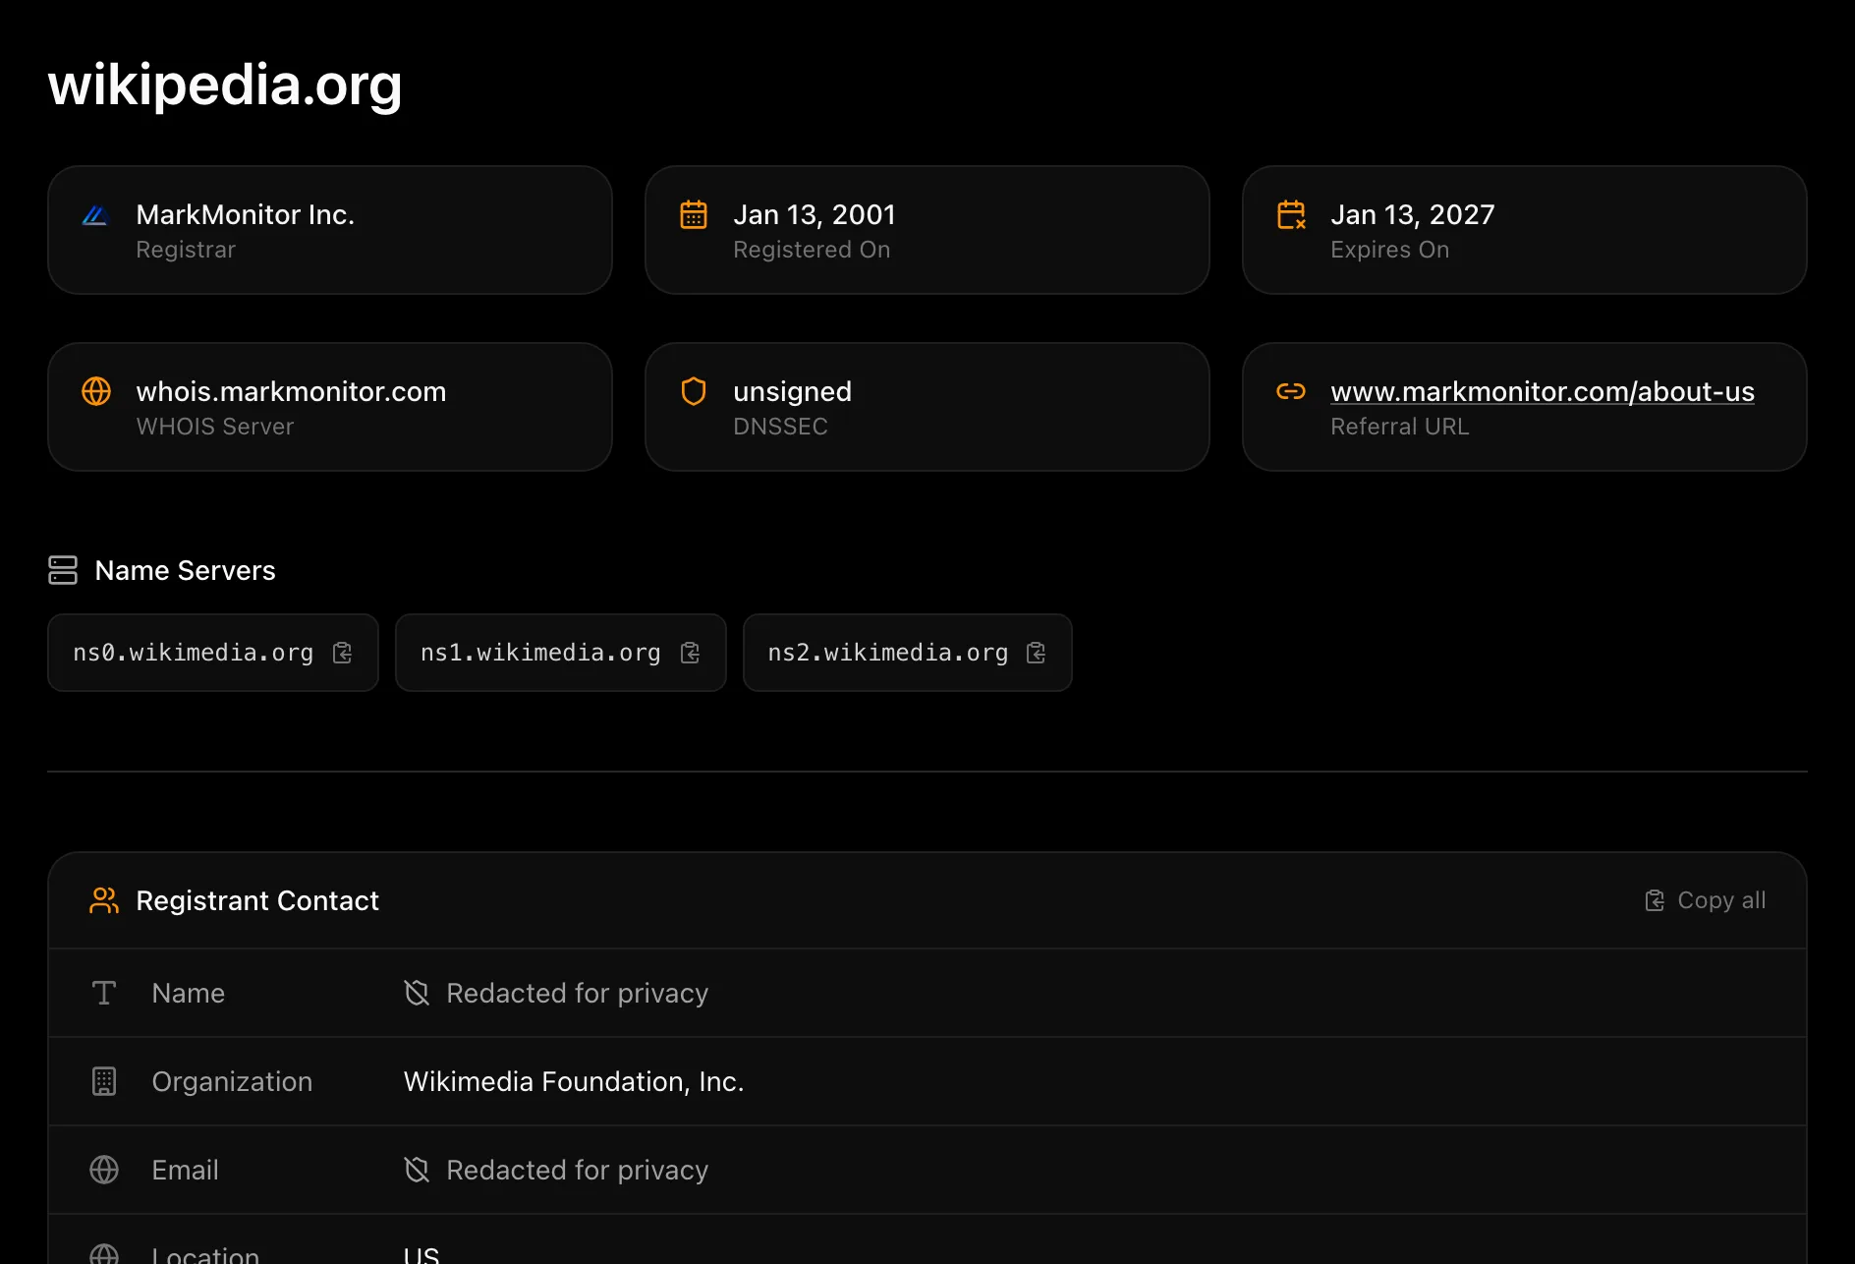Click the ns2.wikimedia.org name server chip

tap(908, 653)
